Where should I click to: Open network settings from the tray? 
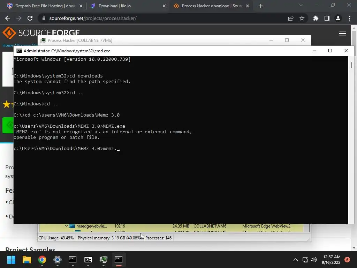(305, 260)
